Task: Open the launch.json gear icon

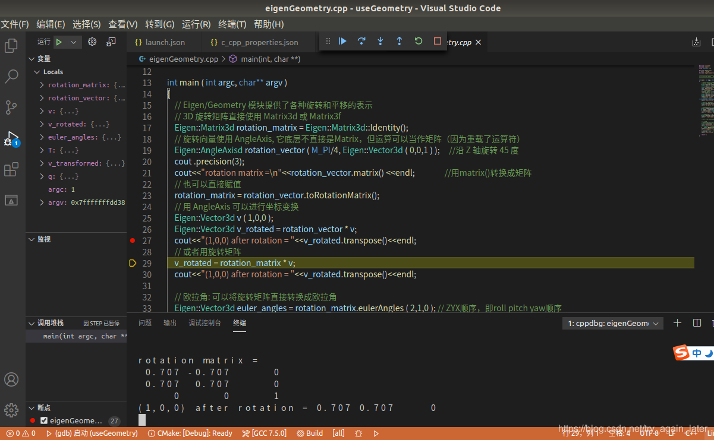Action: tap(92, 42)
